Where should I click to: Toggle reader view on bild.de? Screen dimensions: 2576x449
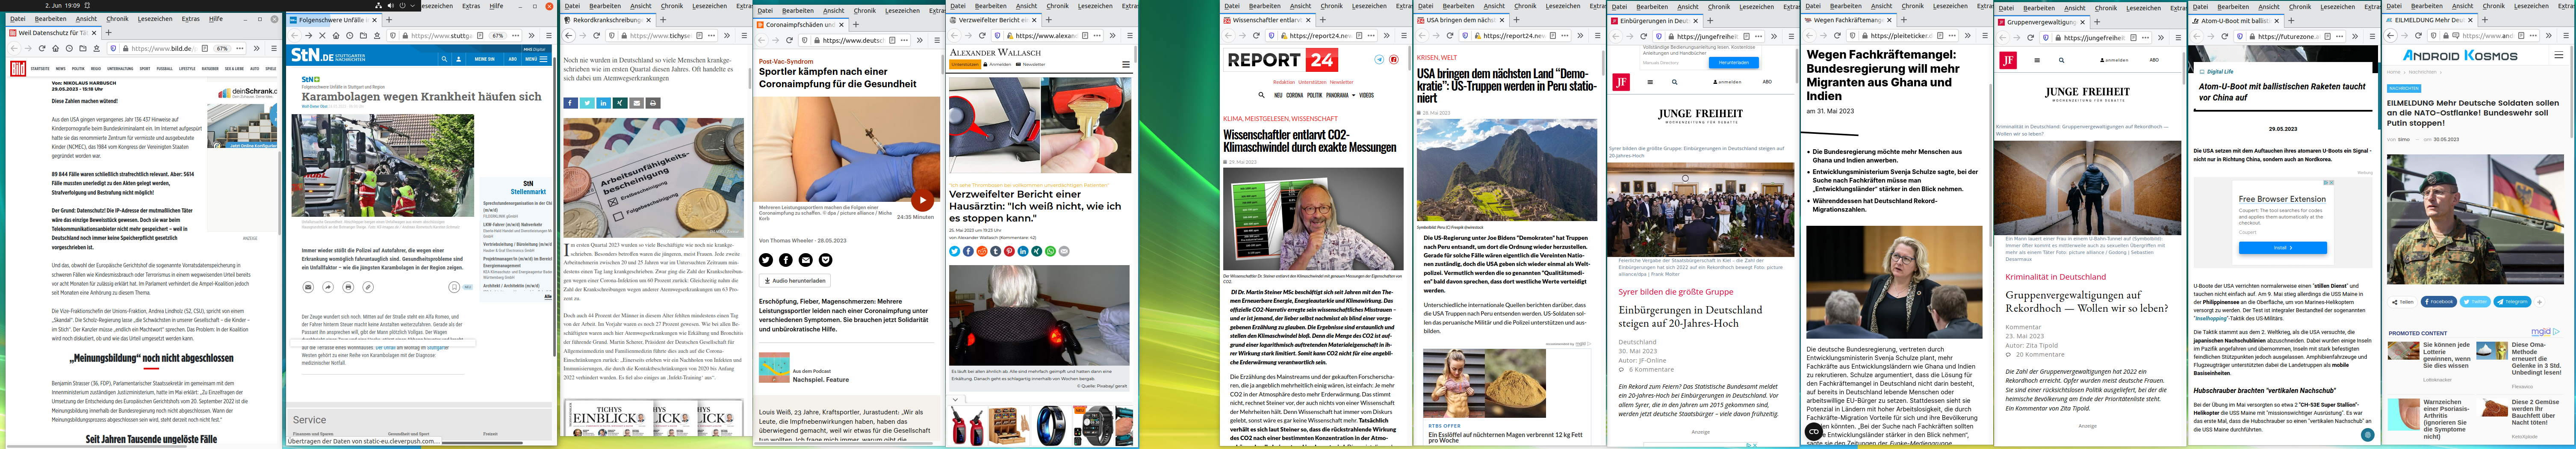coord(205,48)
